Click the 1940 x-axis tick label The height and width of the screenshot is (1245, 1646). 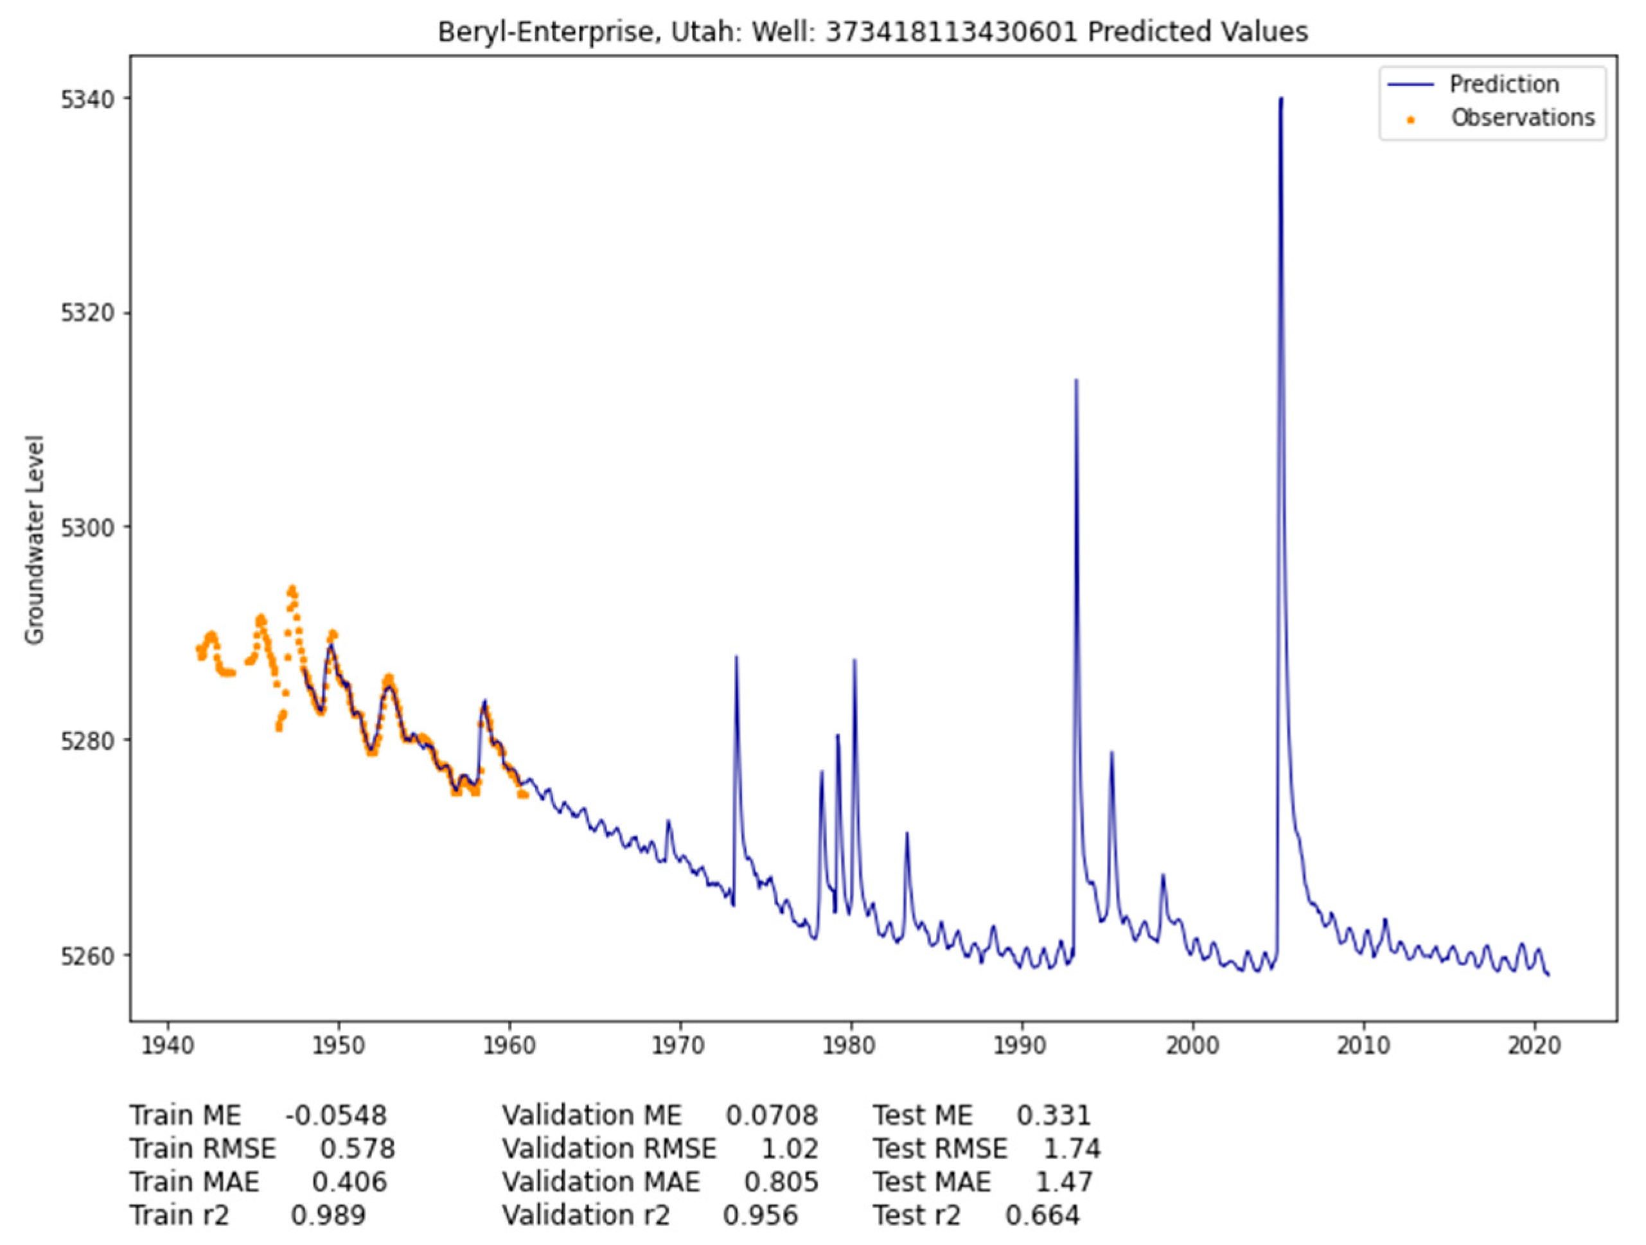(168, 1046)
